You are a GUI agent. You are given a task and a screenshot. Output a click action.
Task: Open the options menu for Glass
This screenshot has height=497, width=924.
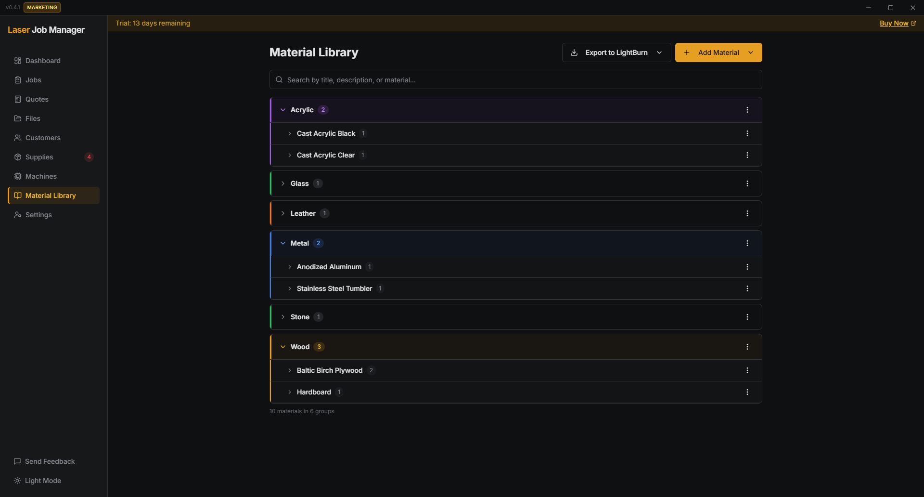[747, 183]
